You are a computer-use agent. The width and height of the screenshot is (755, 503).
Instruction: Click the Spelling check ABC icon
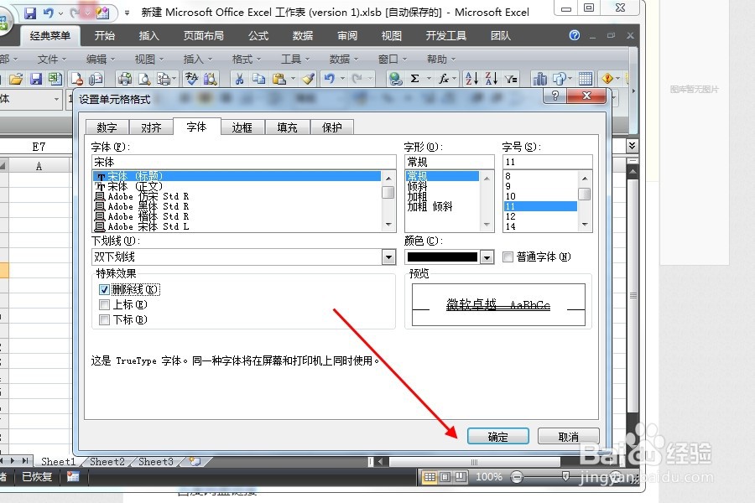coord(191,79)
